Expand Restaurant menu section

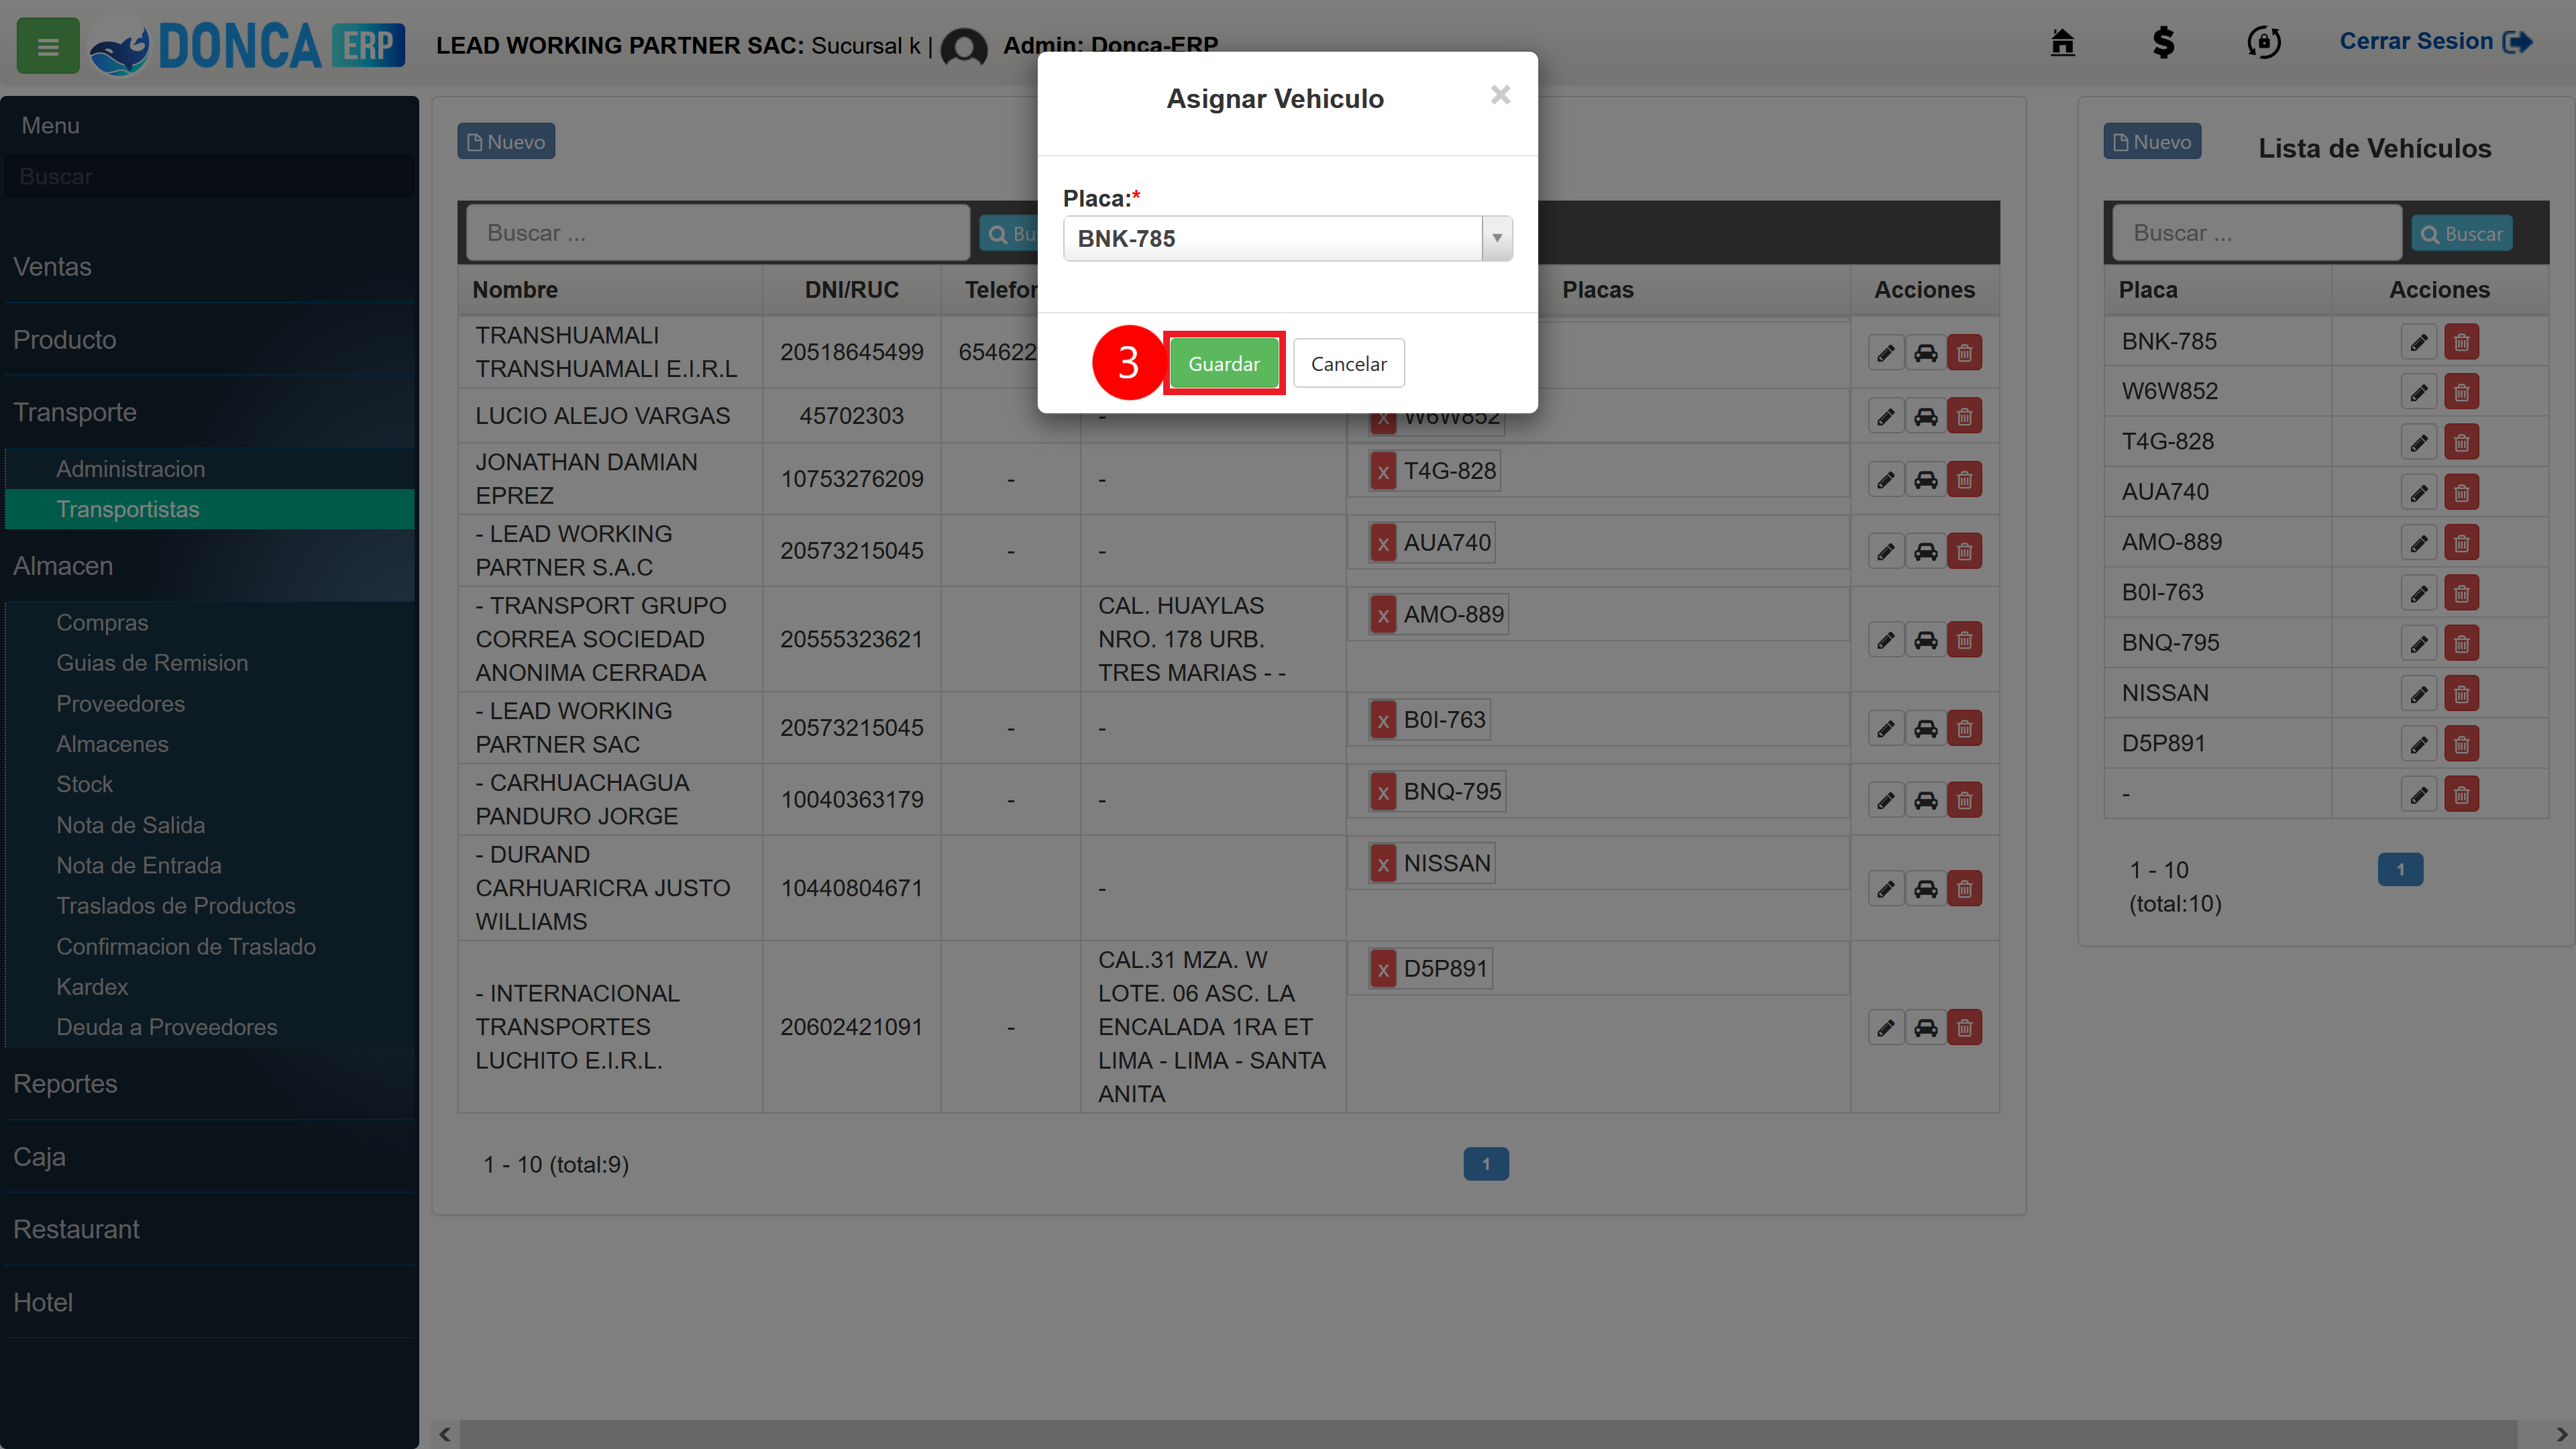click(x=209, y=1229)
